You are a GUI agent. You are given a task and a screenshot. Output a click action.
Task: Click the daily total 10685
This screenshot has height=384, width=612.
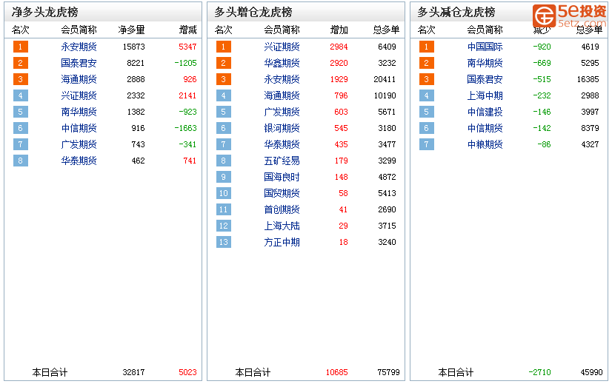337,372
